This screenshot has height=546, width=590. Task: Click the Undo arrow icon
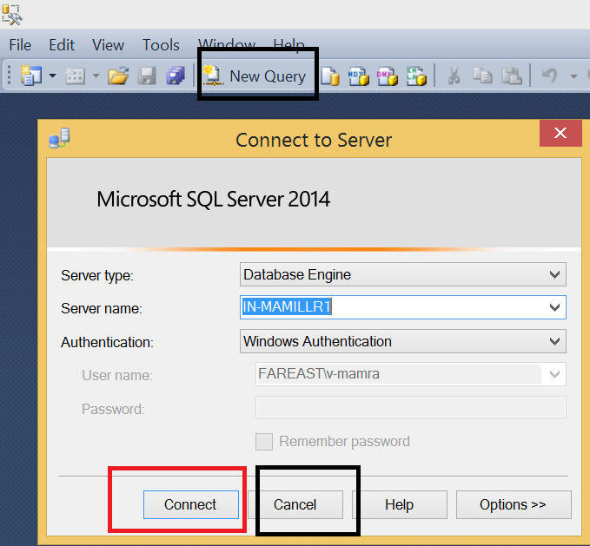click(549, 76)
